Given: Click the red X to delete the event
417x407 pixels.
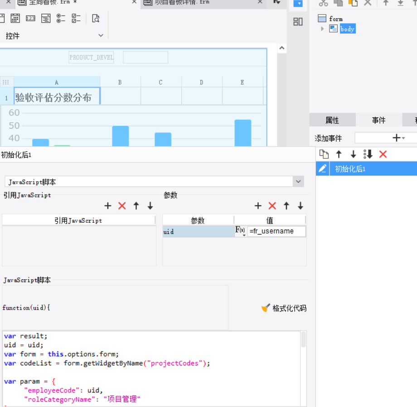Looking at the screenshot, I should click(x=383, y=154).
